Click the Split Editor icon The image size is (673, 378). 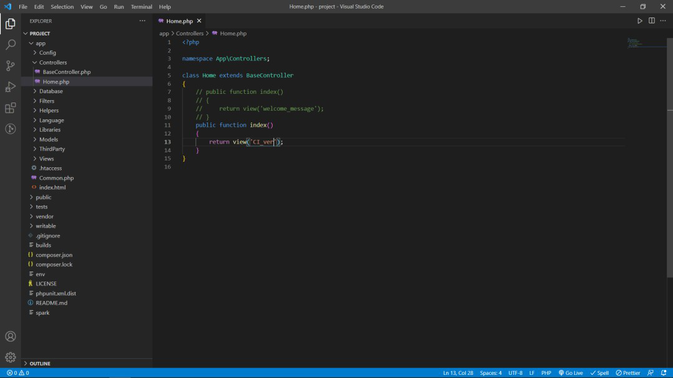pos(651,21)
